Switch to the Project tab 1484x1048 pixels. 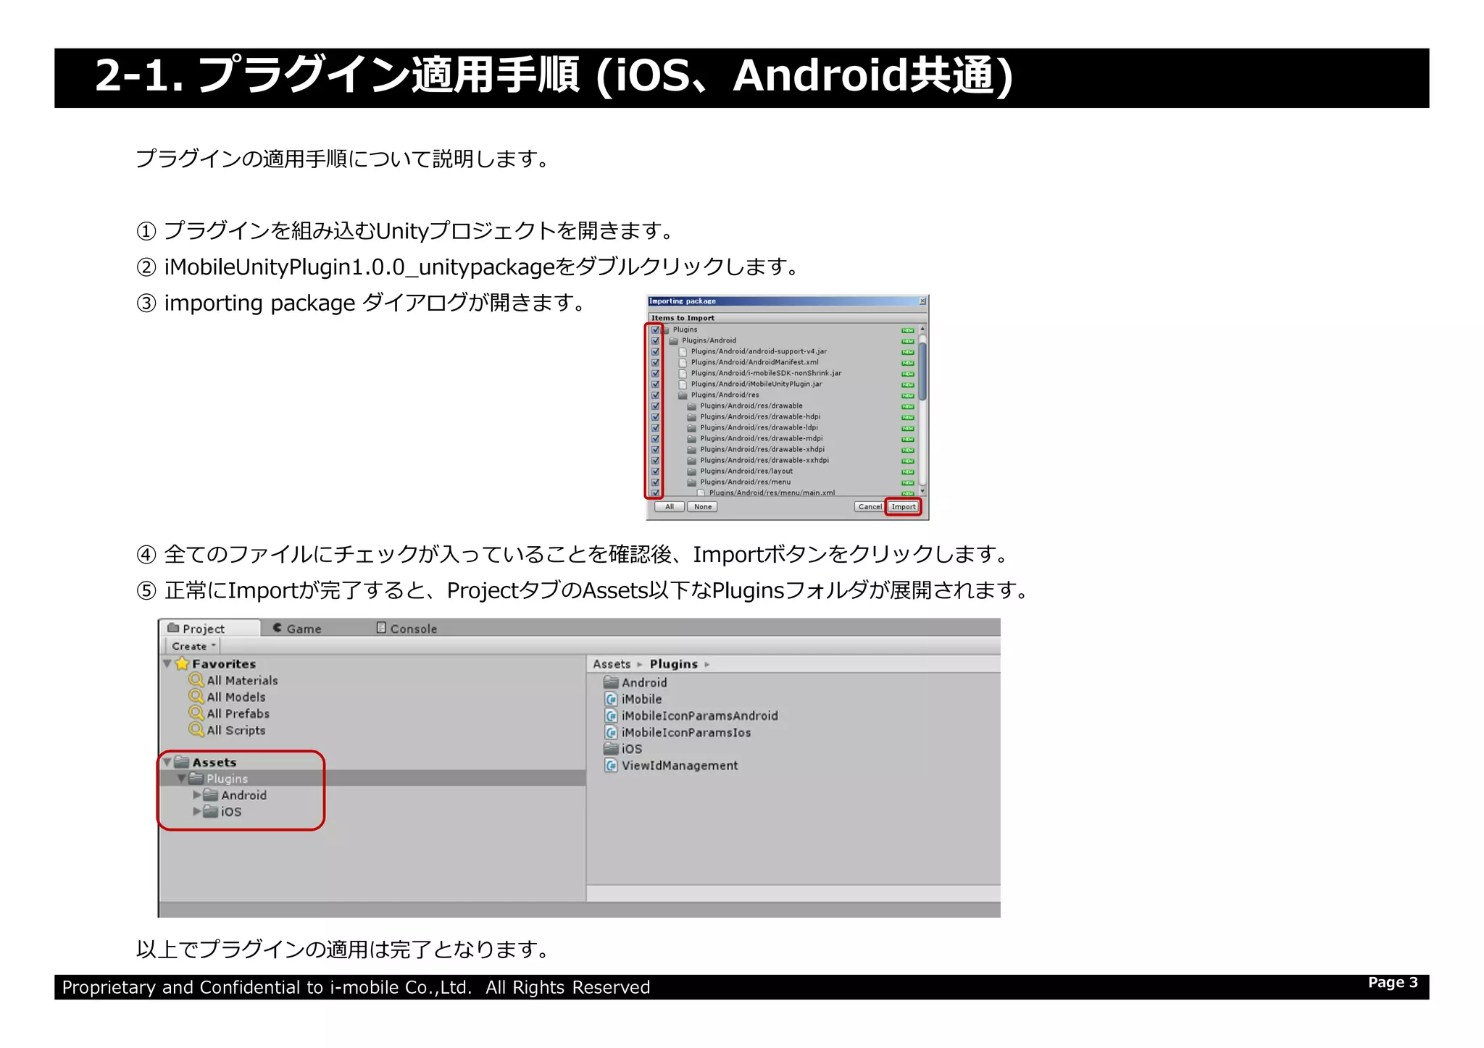pyautogui.click(x=210, y=629)
